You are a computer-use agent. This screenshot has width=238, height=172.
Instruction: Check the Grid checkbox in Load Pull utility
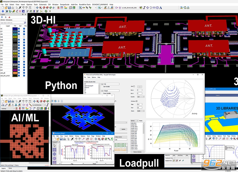pos(134,86)
